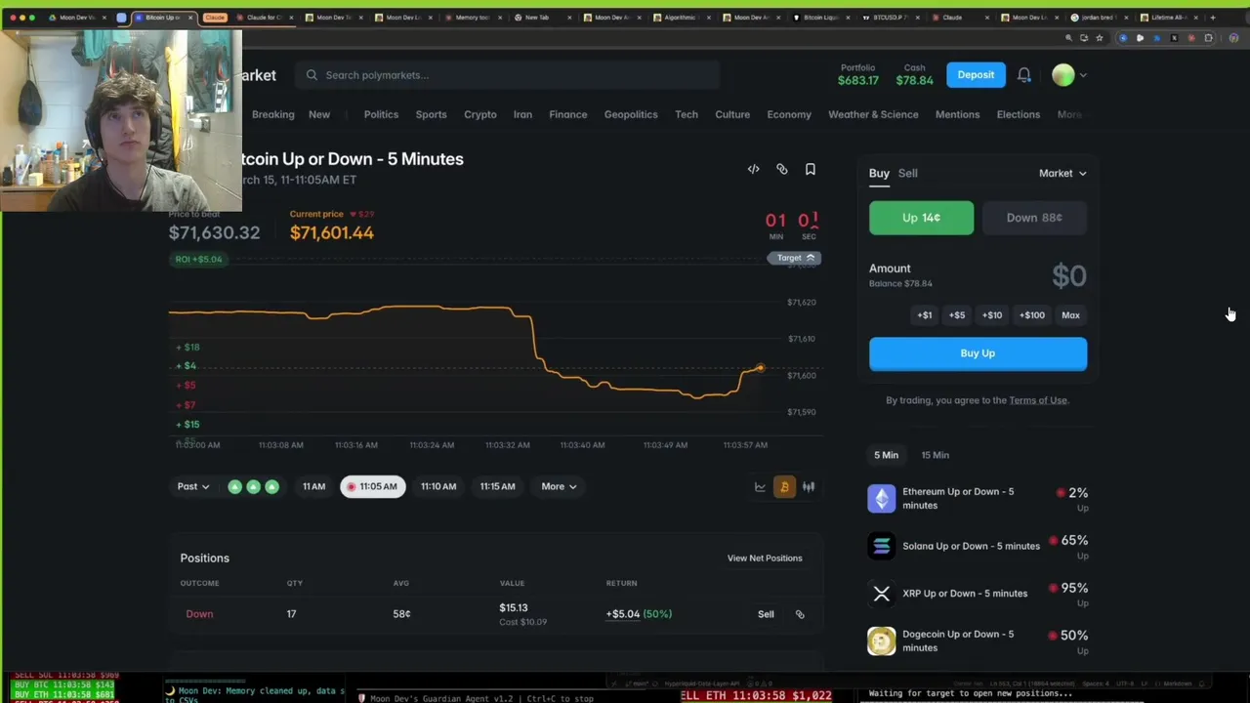
Task: Open the XRP Up or Down market
Action: [977, 593]
